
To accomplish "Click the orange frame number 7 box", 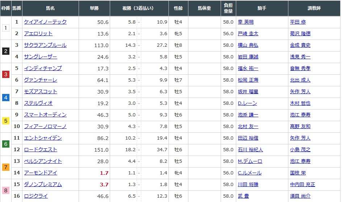I will coord(5,167).
